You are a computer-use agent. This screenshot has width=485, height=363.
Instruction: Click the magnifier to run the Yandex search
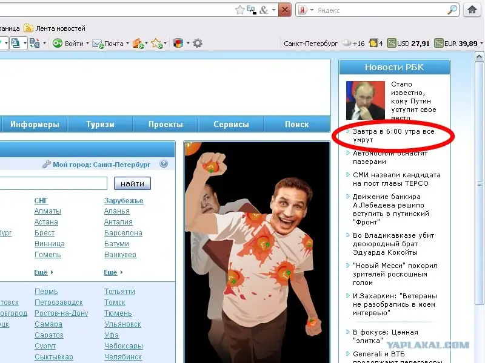(x=452, y=10)
